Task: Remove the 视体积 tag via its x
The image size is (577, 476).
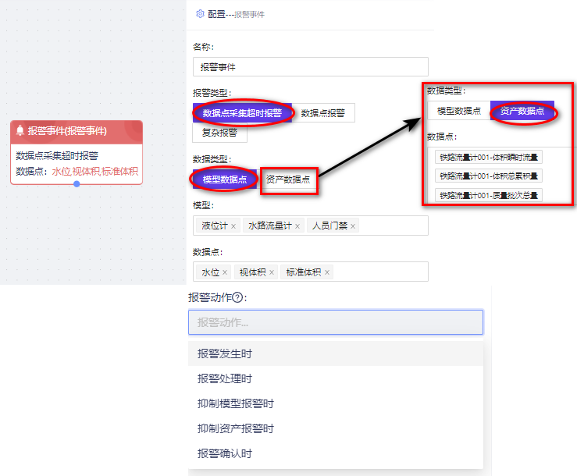Action: [x=272, y=272]
